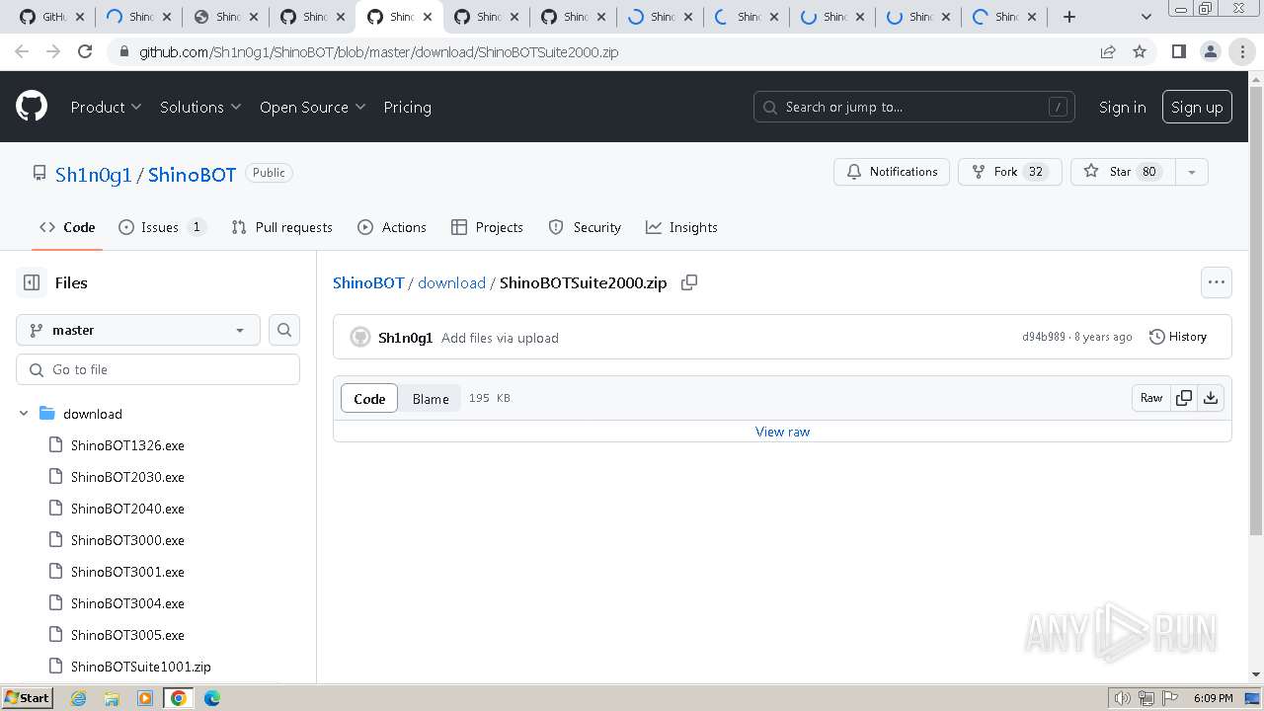Open the Pricing page
1264x711 pixels.
[x=407, y=107]
